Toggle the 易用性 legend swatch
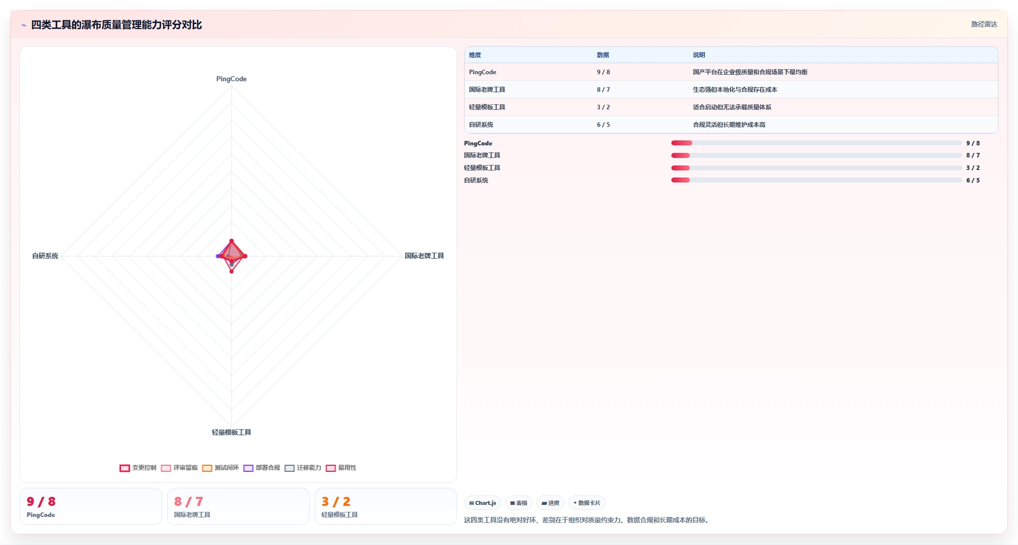The height and width of the screenshot is (545, 1018). point(331,468)
